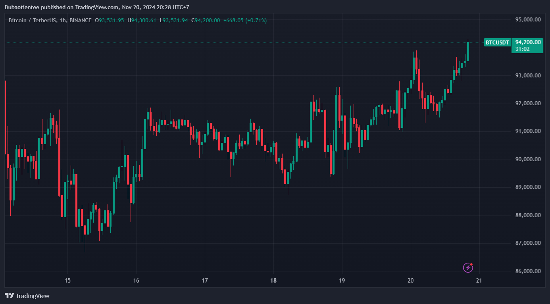Click the 93,000.00 price axis label
Viewport: 550px width, 304px height.
coord(528,75)
